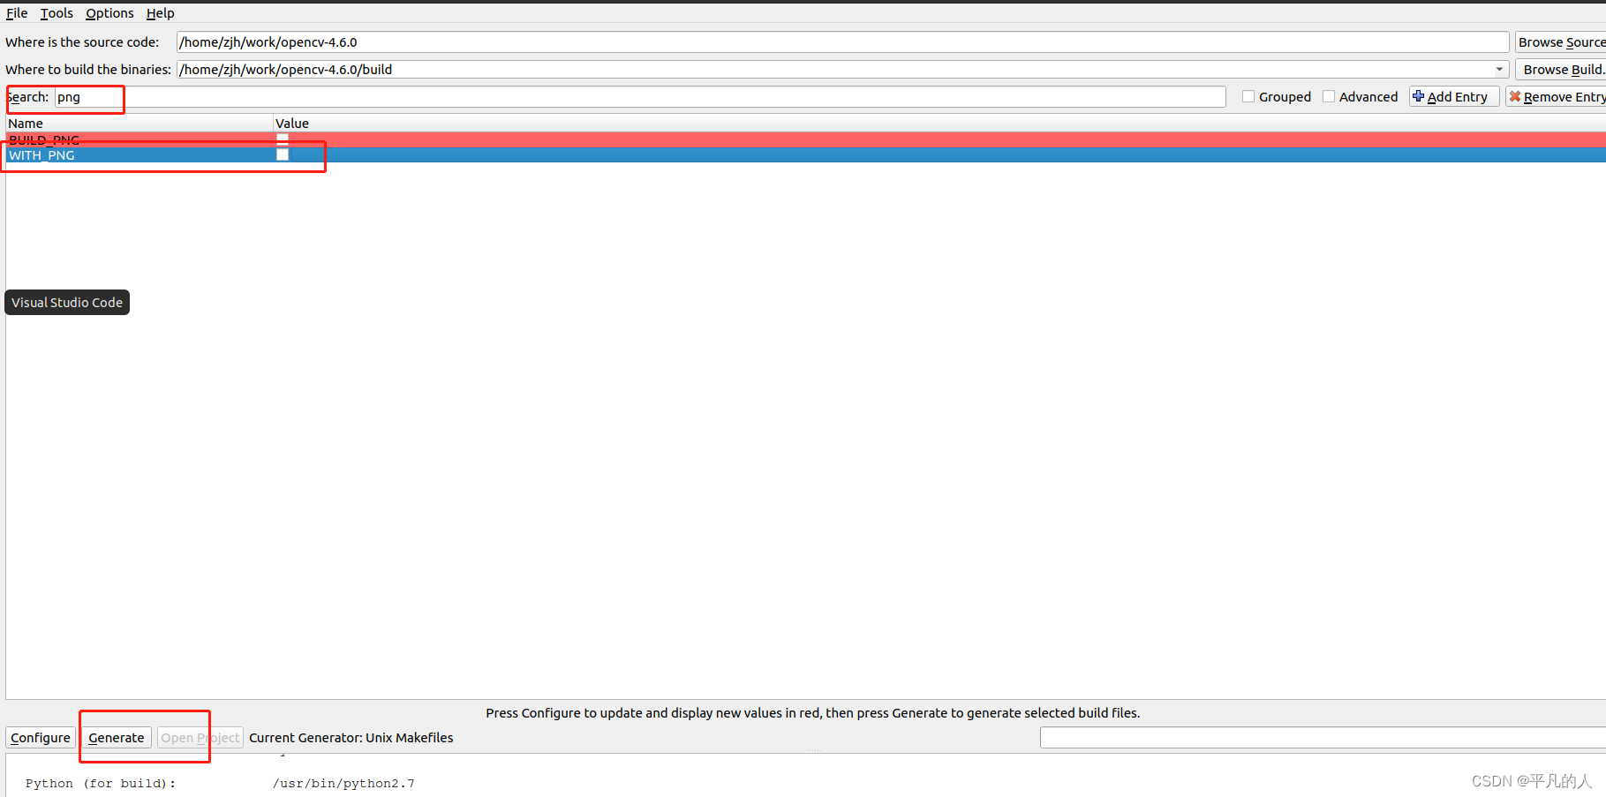Select the BUILD_PNG entry row
Viewport: 1606px width, 797px height.
click(x=805, y=139)
